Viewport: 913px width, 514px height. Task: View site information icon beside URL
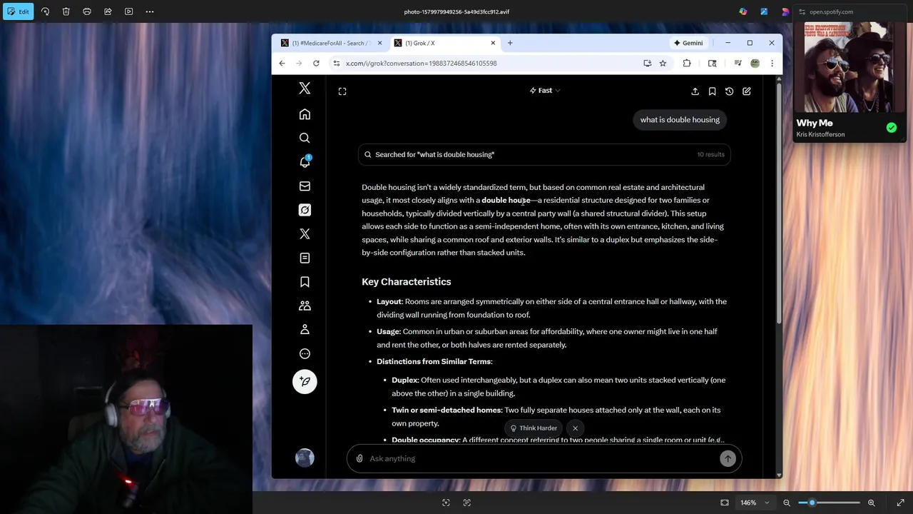(x=337, y=63)
